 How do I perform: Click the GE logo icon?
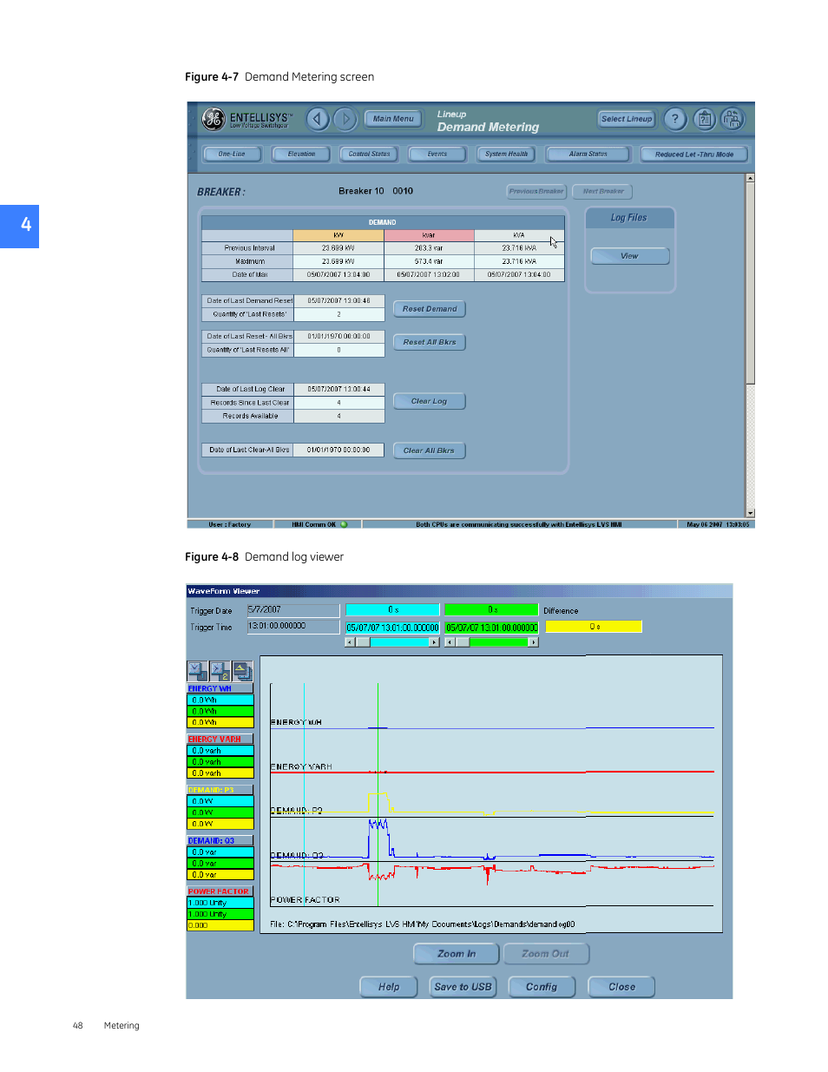[x=214, y=119]
